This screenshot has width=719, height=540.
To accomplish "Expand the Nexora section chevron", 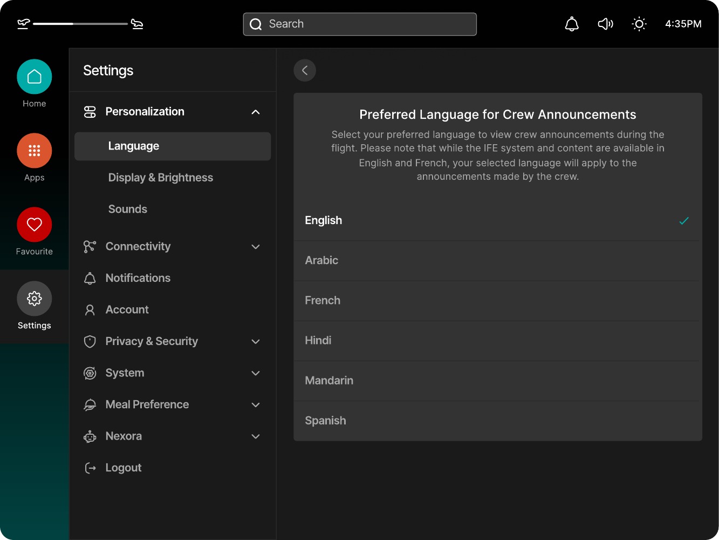I will click(256, 436).
